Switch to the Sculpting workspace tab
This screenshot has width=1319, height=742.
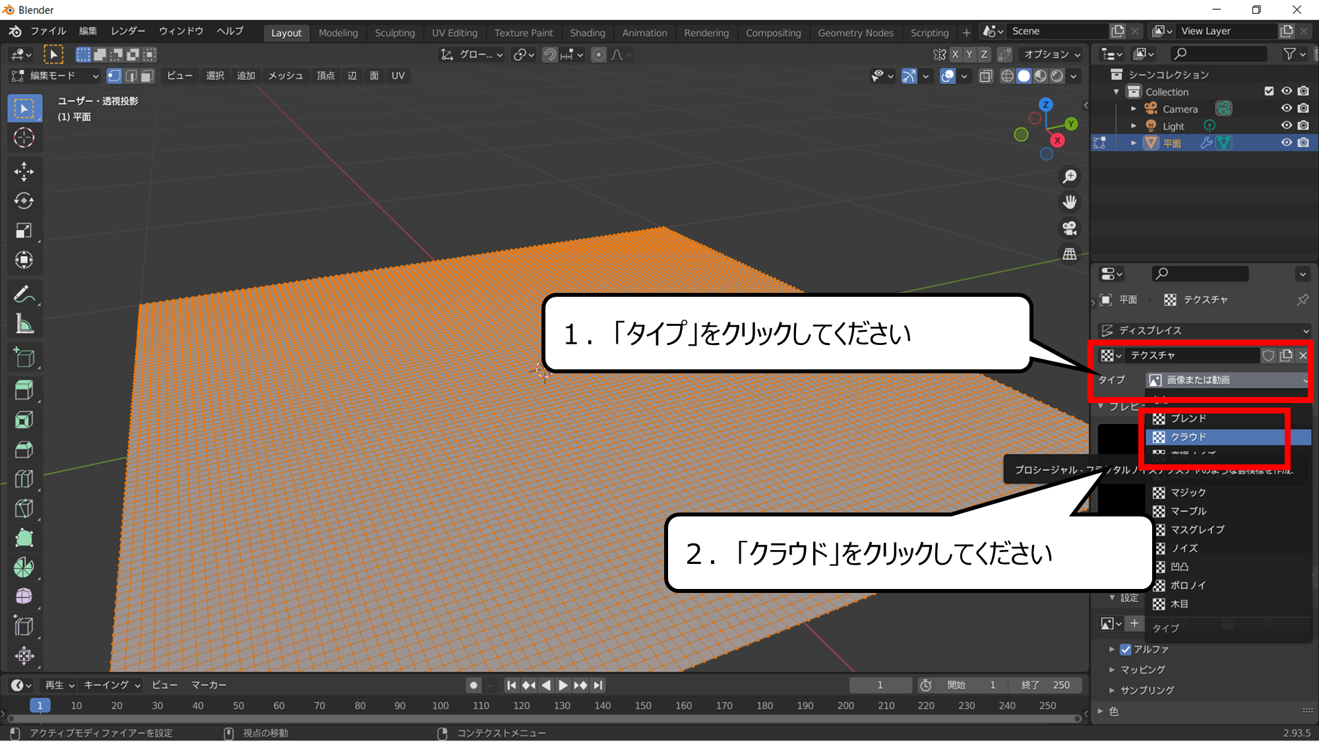[x=395, y=33]
